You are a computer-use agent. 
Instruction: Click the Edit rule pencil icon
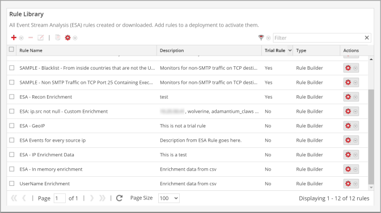[x=41, y=37]
